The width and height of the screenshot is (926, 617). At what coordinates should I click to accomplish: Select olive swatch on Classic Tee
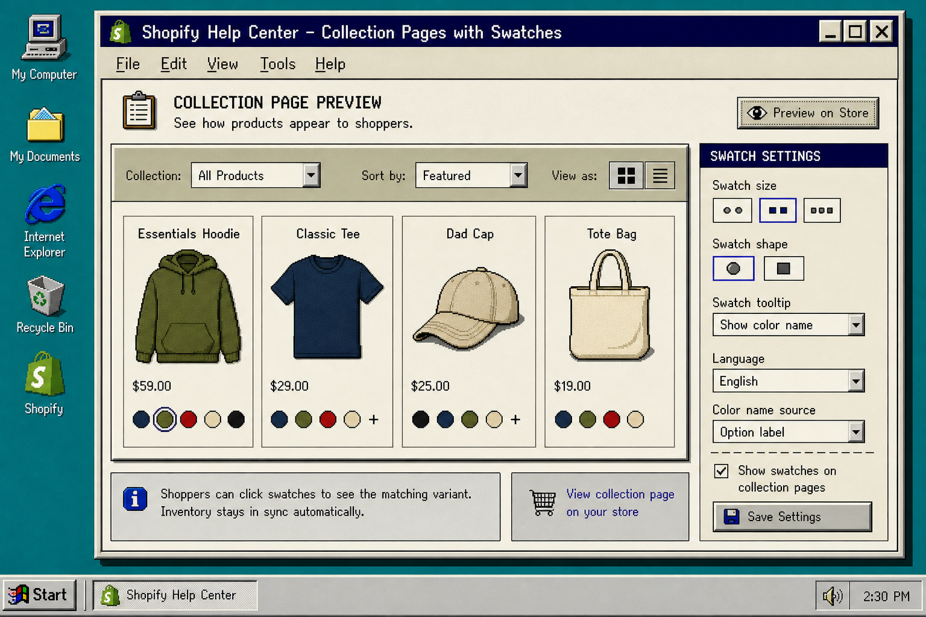tap(304, 419)
